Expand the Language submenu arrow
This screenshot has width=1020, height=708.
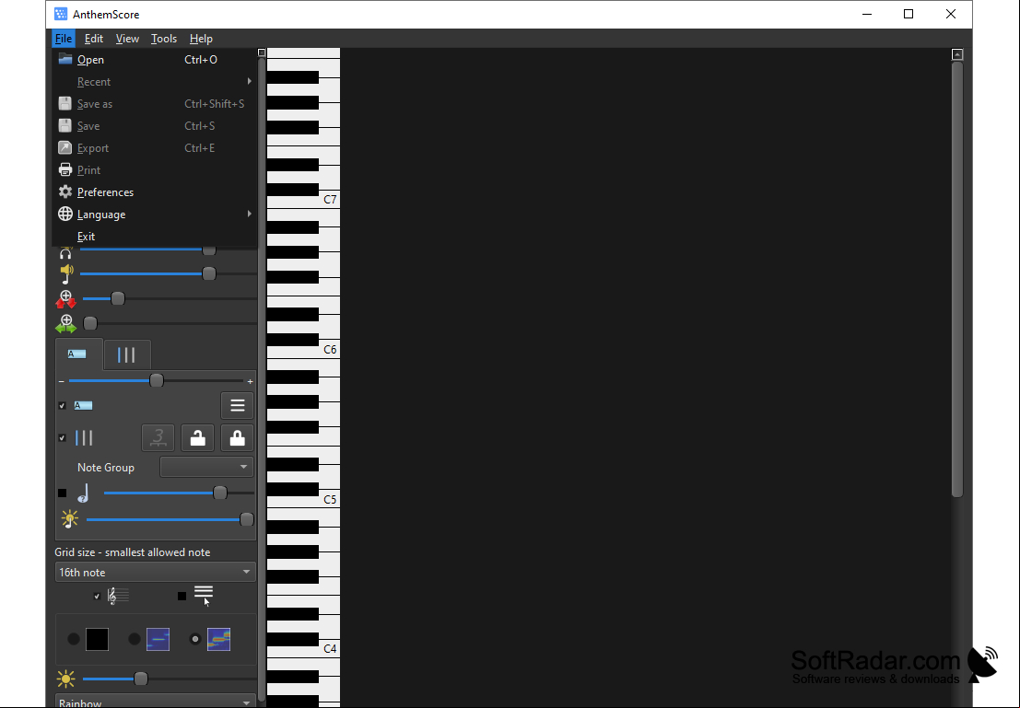249,214
